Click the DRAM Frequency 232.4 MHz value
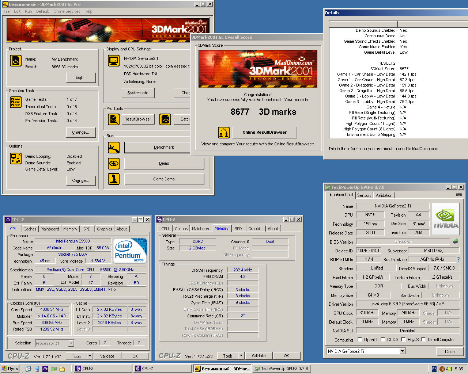Image resolution: width=468 pixels, height=374 pixels. (243, 270)
